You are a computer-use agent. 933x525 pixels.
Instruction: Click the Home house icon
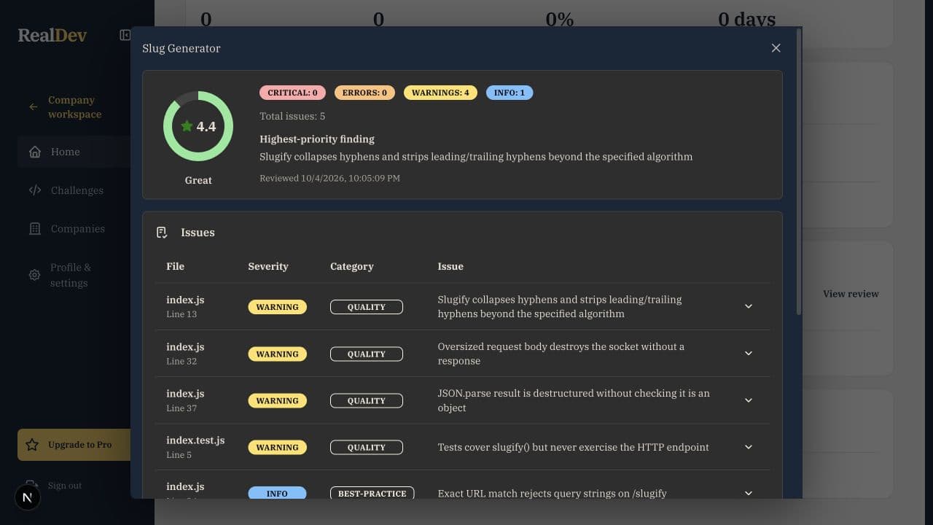(34, 152)
